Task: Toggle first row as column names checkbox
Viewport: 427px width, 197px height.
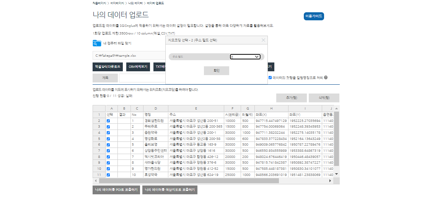Action: pyautogui.click(x=270, y=77)
